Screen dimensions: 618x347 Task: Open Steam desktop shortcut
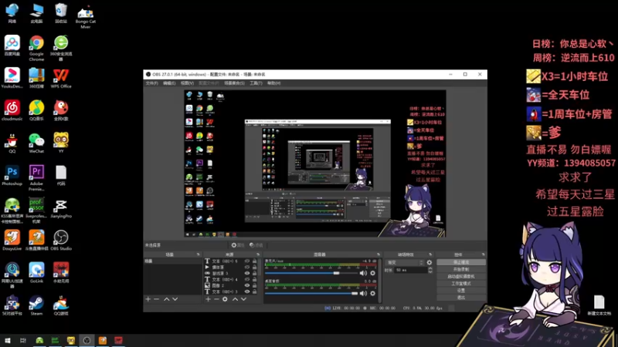click(x=36, y=305)
